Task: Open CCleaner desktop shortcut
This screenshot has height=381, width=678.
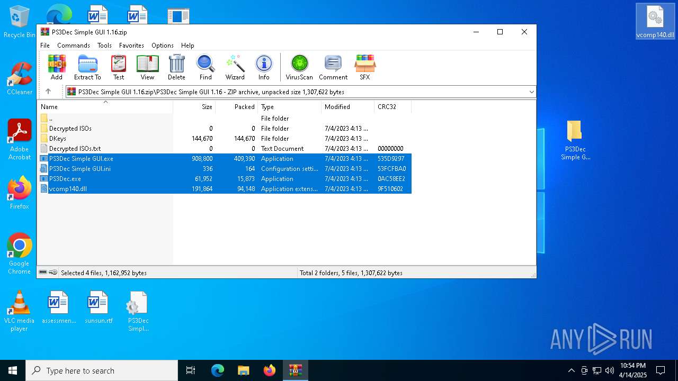Action: click(x=20, y=78)
